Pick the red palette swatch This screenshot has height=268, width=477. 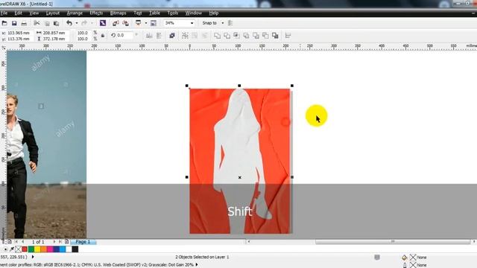click(25, 249)
